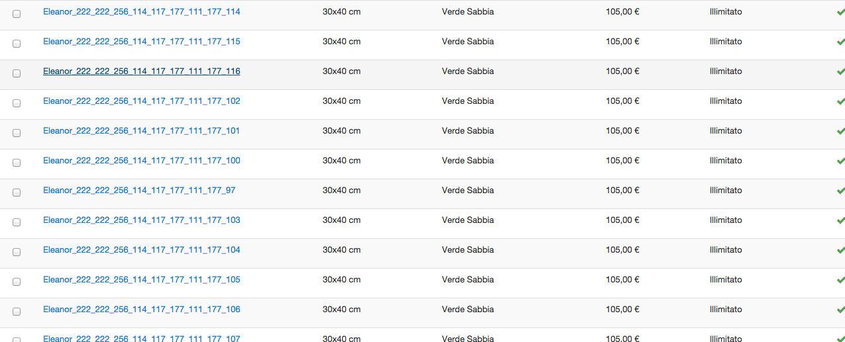Open the underlined product link ending in _177_116
Viewport: 845px width, 342px height.
coord(141,71)
